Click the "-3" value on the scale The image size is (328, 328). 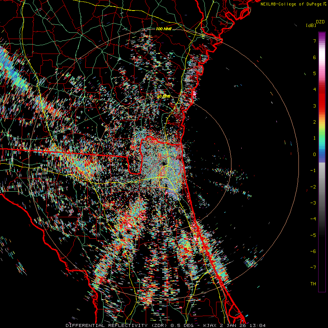coord(313,203)
